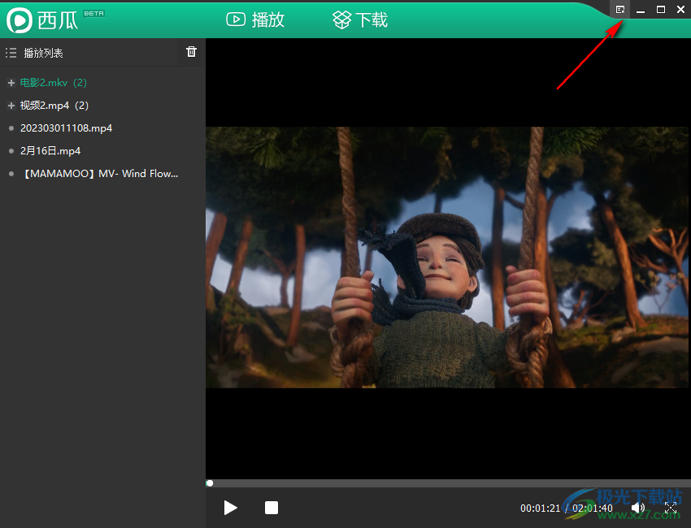Maximize the player window
This screenshot has width=691, height=528.
pos(661,9)
